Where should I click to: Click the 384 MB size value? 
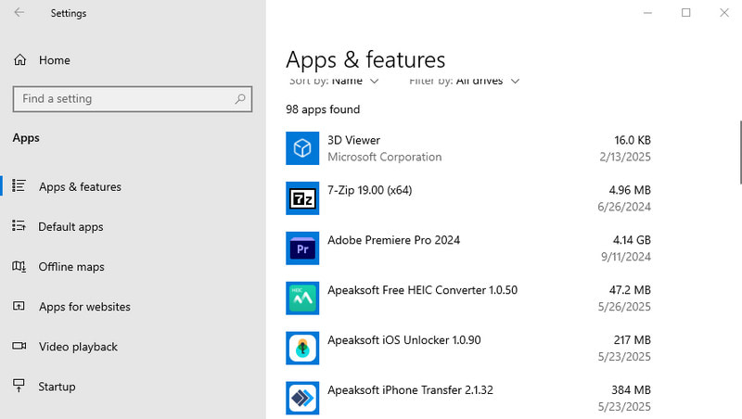[632, 390]
